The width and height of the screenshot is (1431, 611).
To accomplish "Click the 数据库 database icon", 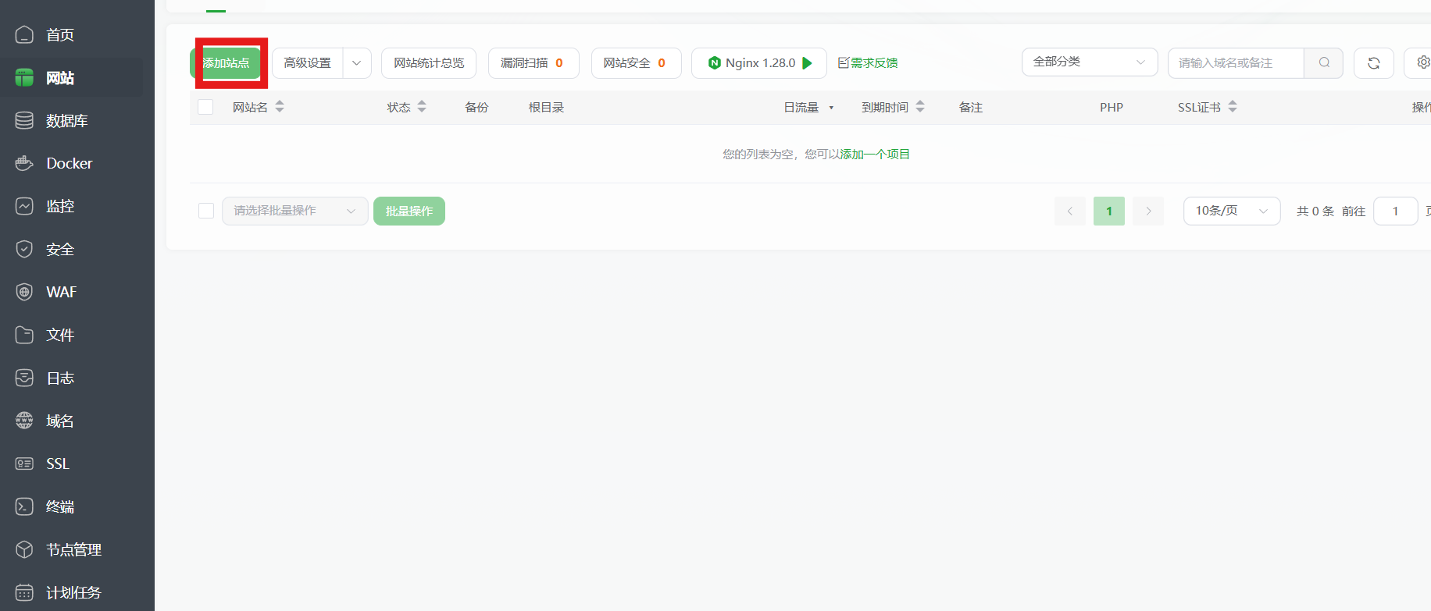I will tap(24, 120).
